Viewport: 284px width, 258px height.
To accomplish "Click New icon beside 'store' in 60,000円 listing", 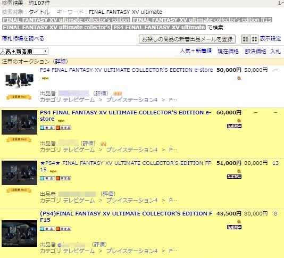I will tap(61, 121).
